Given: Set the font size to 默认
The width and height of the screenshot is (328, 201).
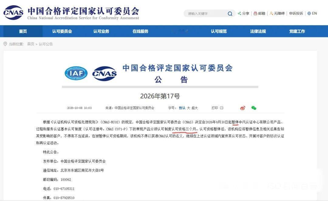Looking at the screenshot, I should (182, 108).
